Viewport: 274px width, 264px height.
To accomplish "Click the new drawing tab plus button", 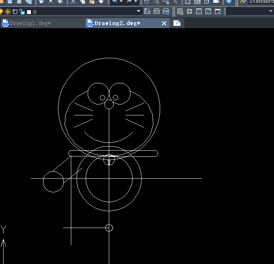I will tap(177, 23).
